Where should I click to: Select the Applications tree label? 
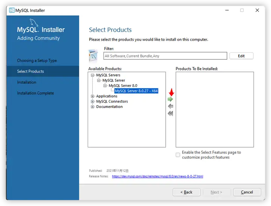point(107,96)
